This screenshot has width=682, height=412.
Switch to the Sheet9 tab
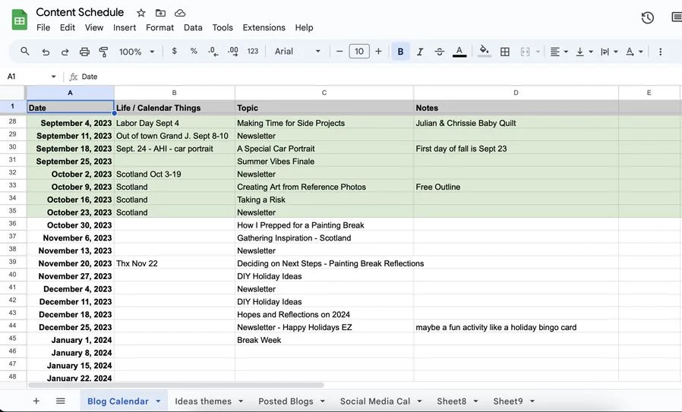click(508, 401)
